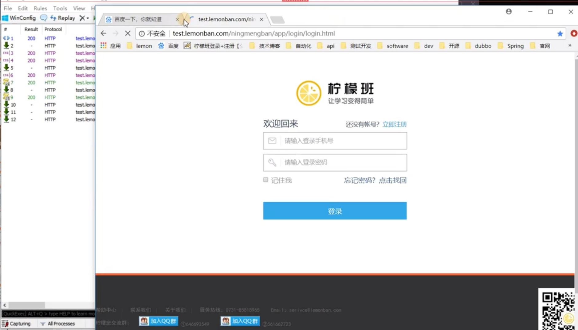Open the dev bookmark folder
This screenshot has width=578, height=330.
[x=424, y=46]
